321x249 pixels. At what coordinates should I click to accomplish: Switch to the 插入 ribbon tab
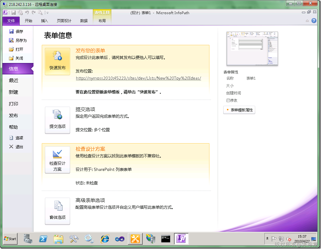[44, 21]
